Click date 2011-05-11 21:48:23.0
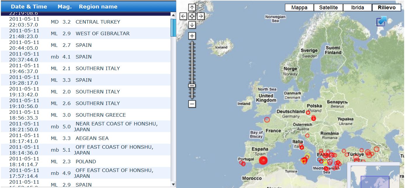405x188 pixels. [24, 33]
